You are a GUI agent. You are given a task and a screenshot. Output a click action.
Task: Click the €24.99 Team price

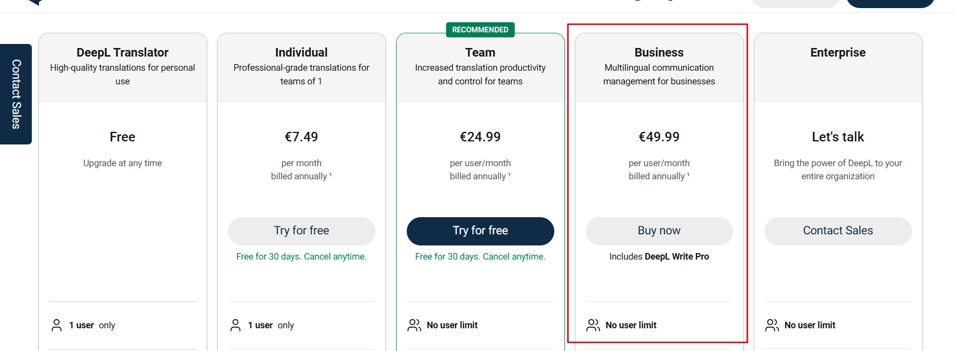click(x=481, y=137)
